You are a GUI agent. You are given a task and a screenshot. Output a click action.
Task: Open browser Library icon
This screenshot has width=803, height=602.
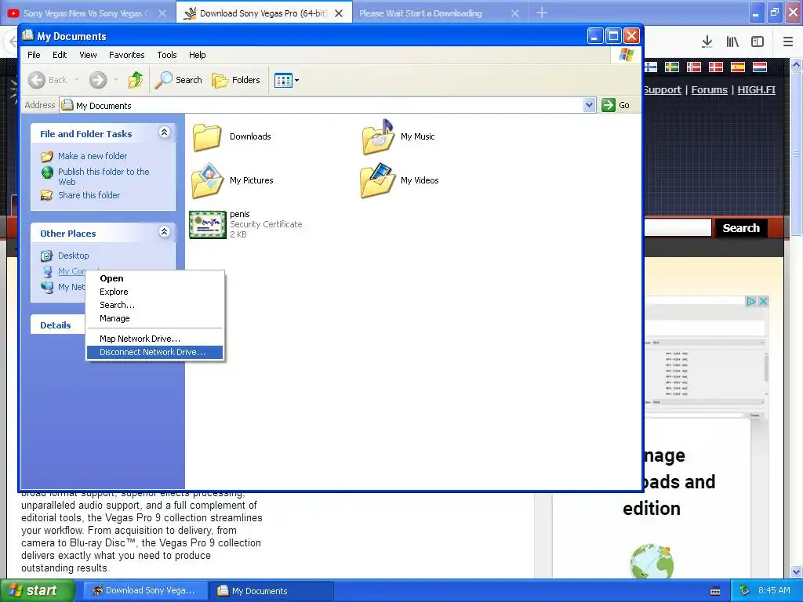point(732,42)
